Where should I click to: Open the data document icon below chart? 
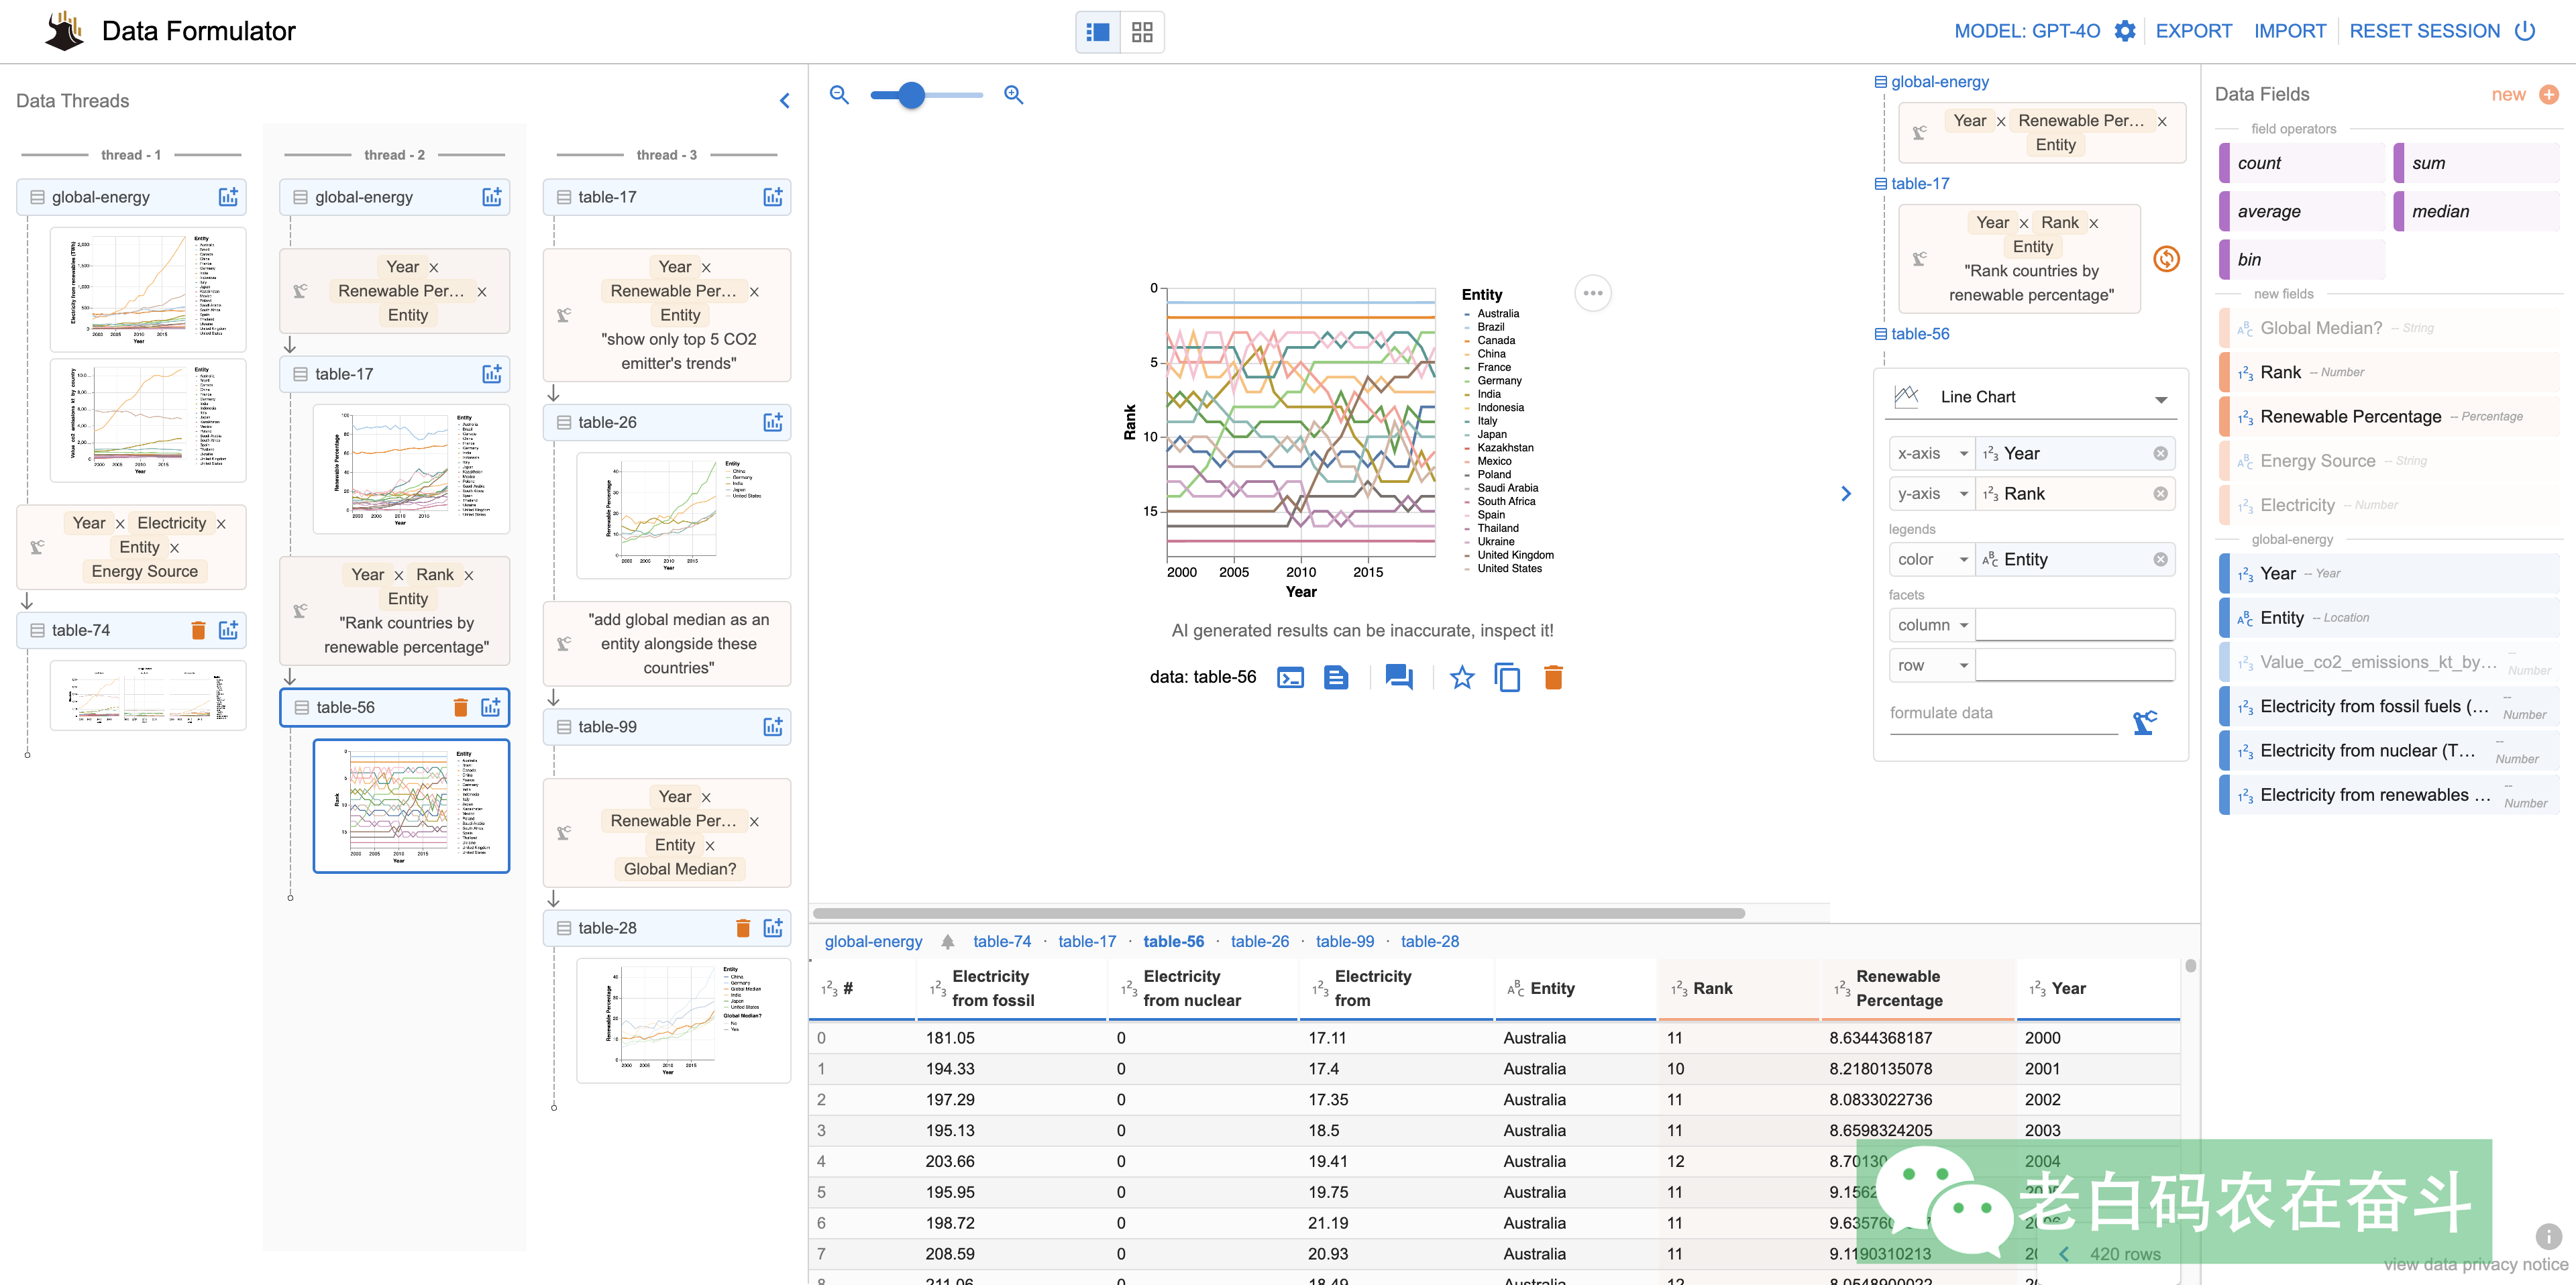point(1336,678)
